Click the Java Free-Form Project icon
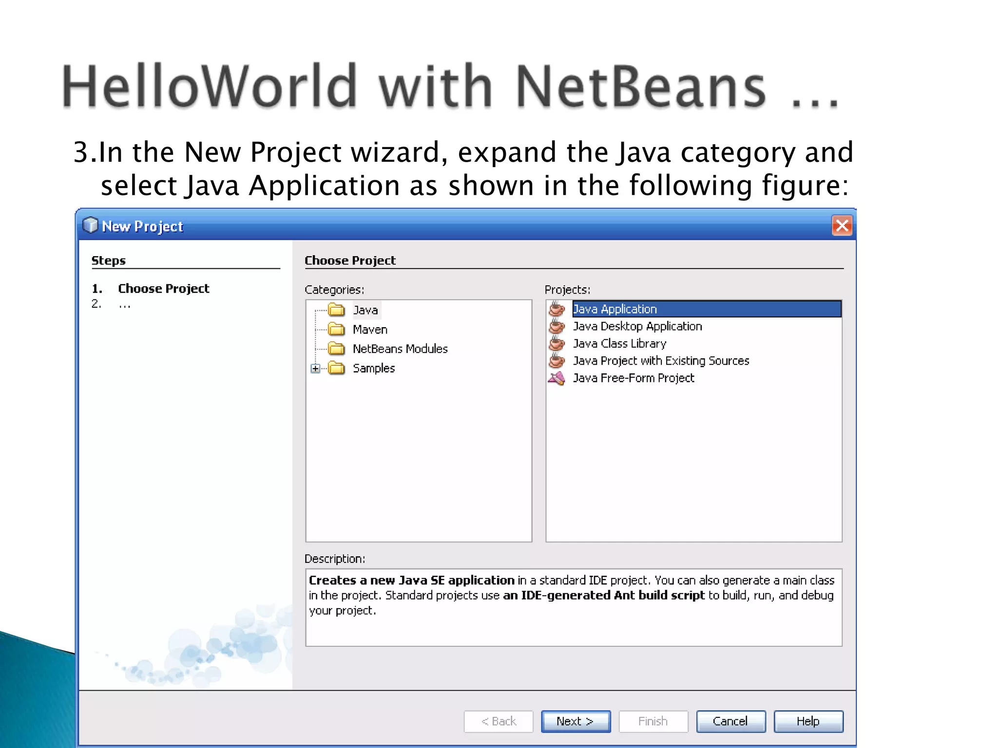The width and height of the screenshot is (998, 748). point(557,378)
